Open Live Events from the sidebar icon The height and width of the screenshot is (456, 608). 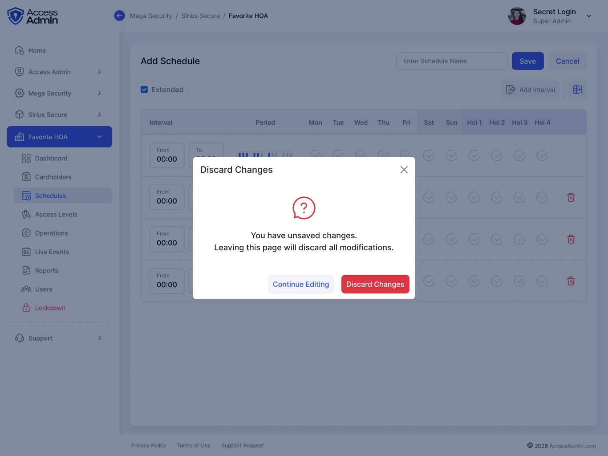click(26, 252)
